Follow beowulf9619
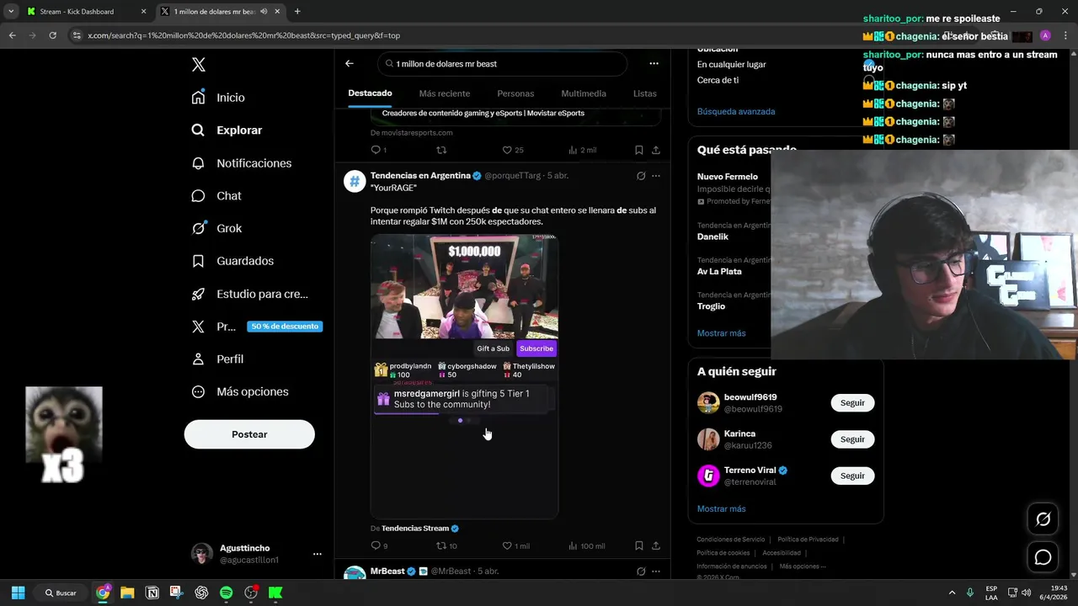The height and width of the screenshot is (606, 1078). pos(852,402)
